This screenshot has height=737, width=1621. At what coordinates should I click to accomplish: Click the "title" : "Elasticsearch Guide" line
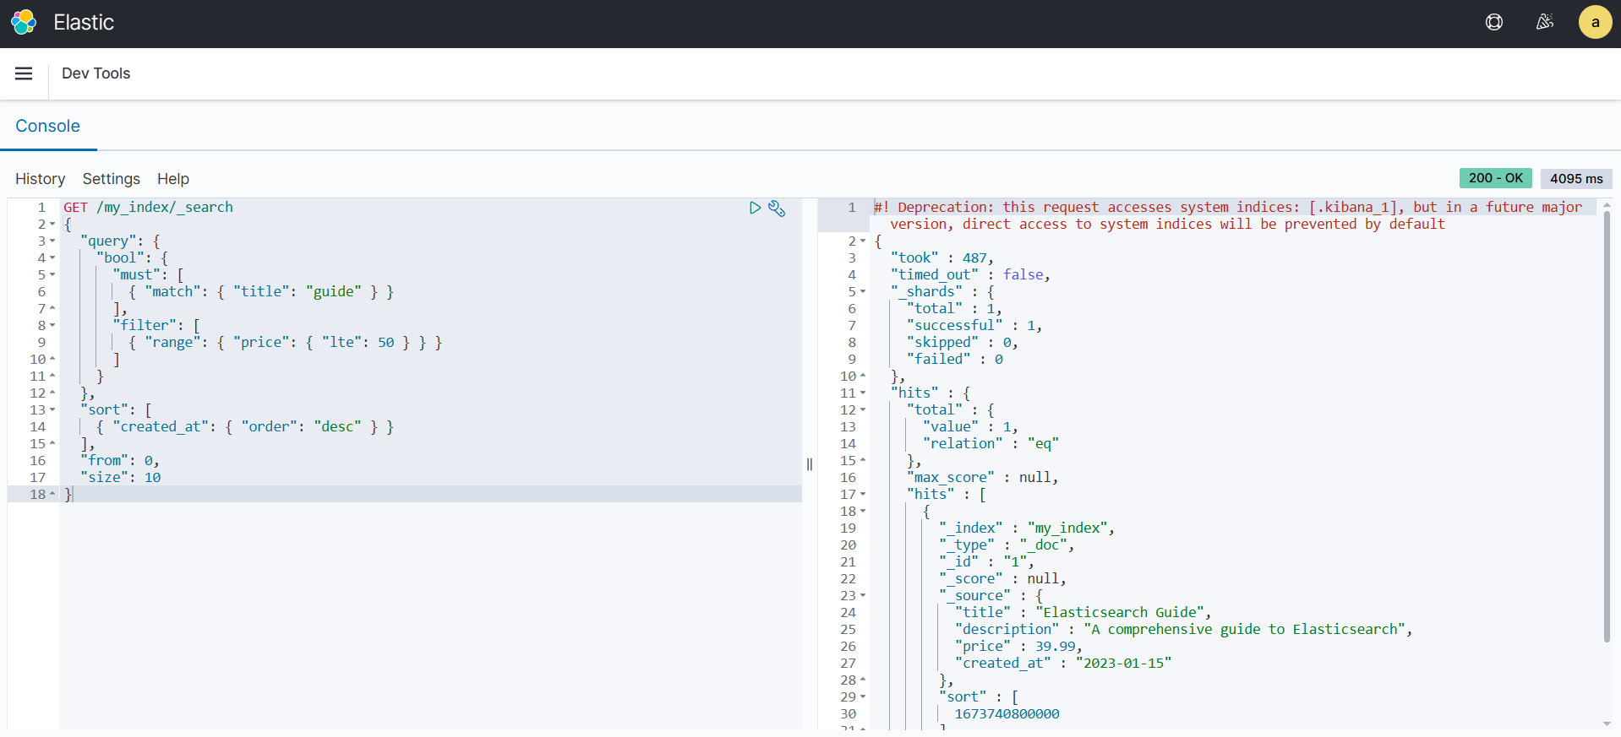(1083, 613)
